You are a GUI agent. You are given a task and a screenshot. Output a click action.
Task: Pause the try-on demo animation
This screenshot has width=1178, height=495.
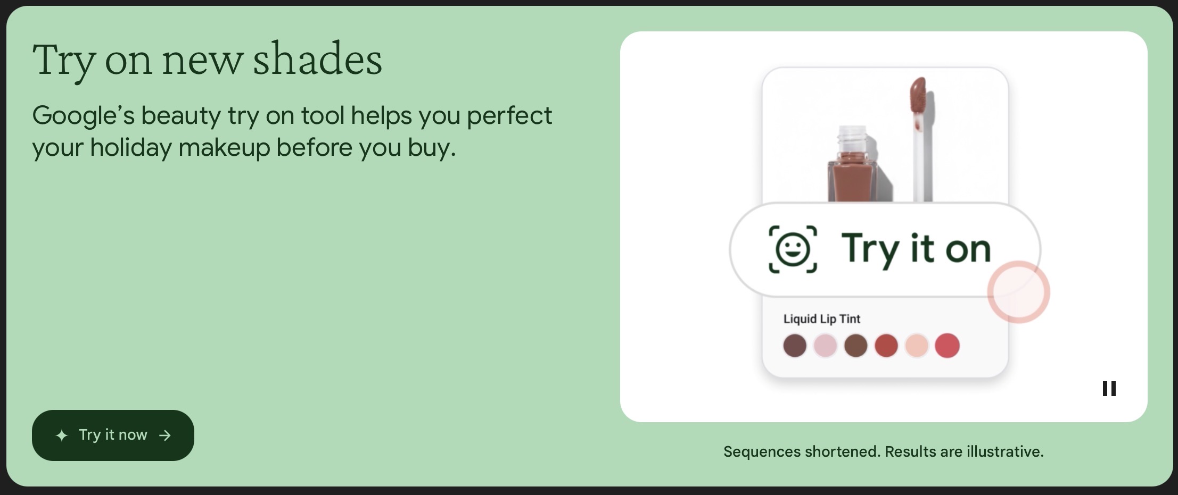tap(1109, 389)
